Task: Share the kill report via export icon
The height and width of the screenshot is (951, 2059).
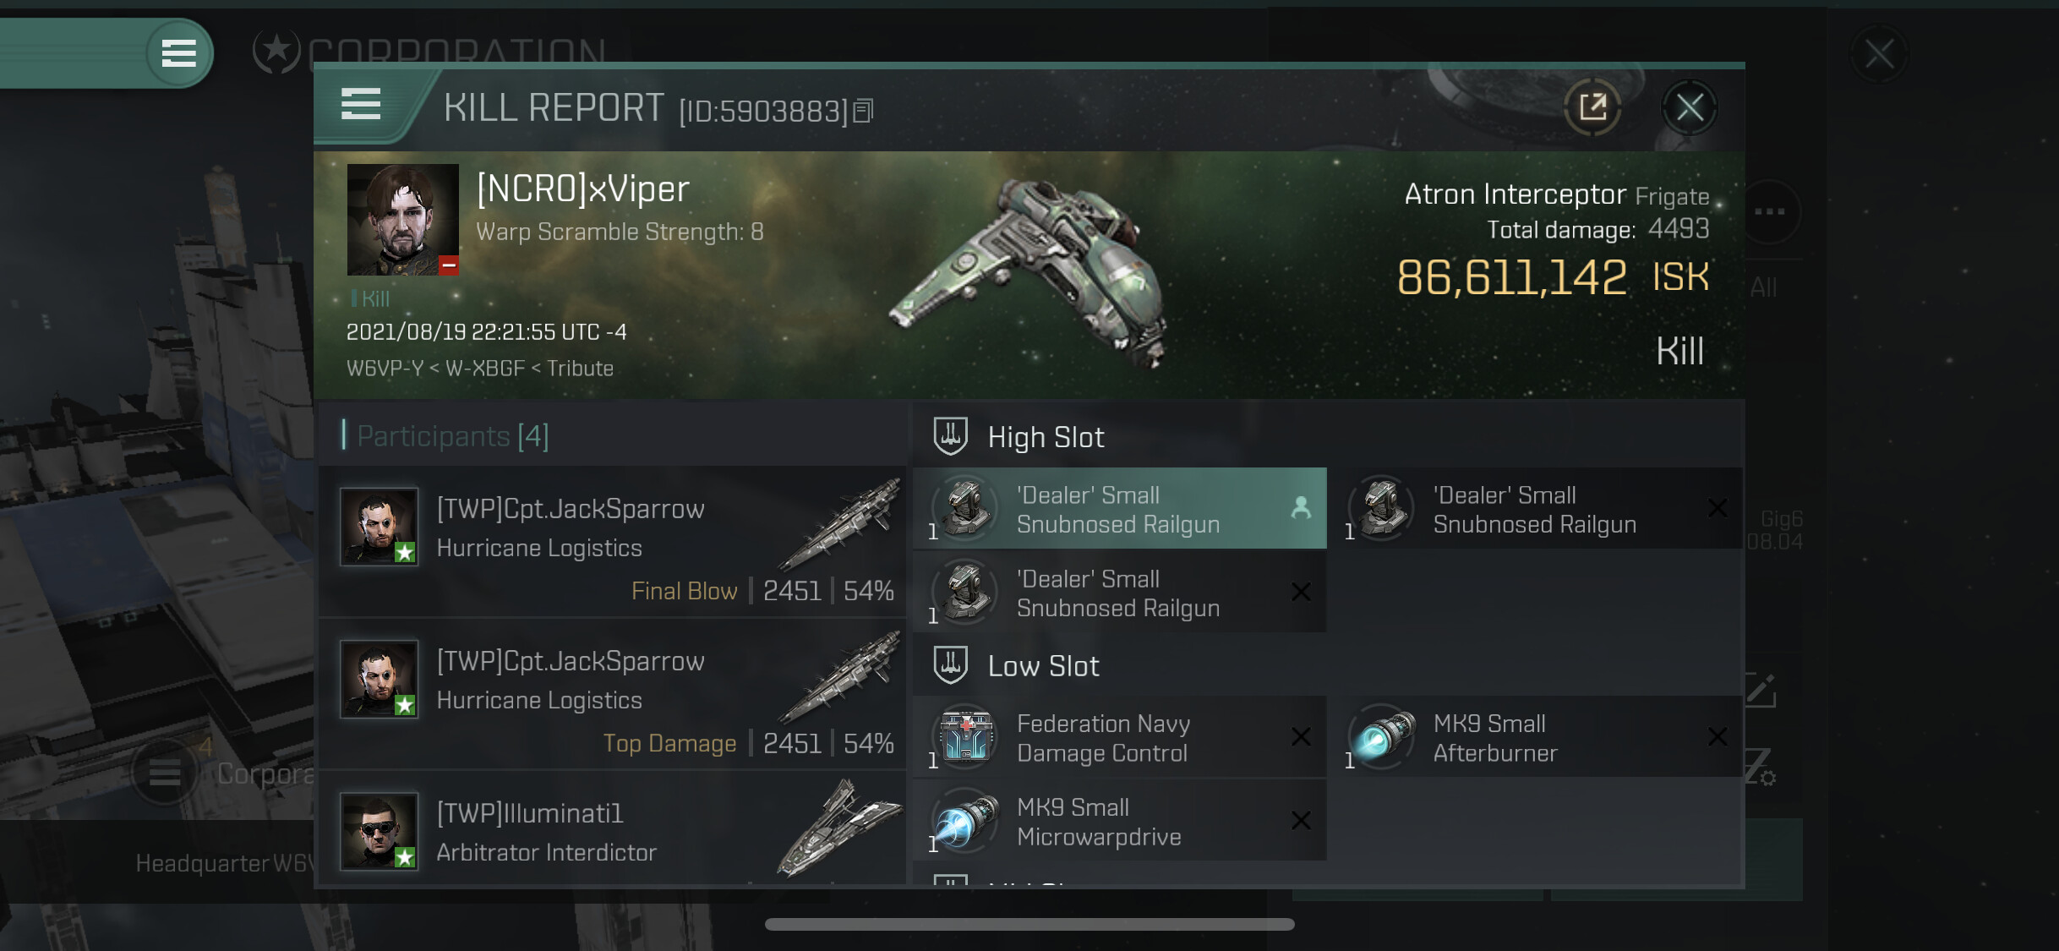Action: (1592, 107)
